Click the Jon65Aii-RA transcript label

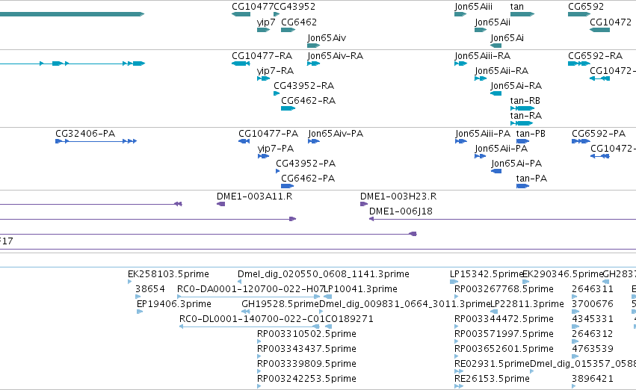pos(501,70)
